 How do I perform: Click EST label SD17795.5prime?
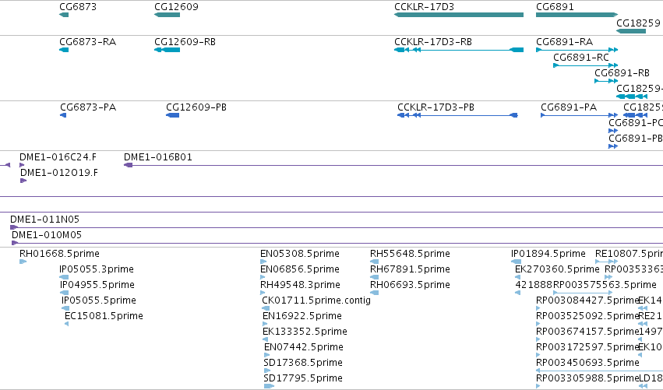tap(303, 378)
